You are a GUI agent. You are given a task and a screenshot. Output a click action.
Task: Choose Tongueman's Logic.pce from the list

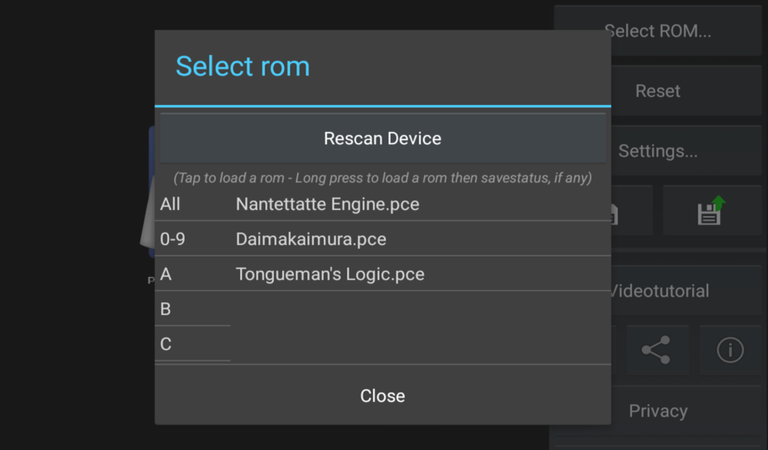330,274
